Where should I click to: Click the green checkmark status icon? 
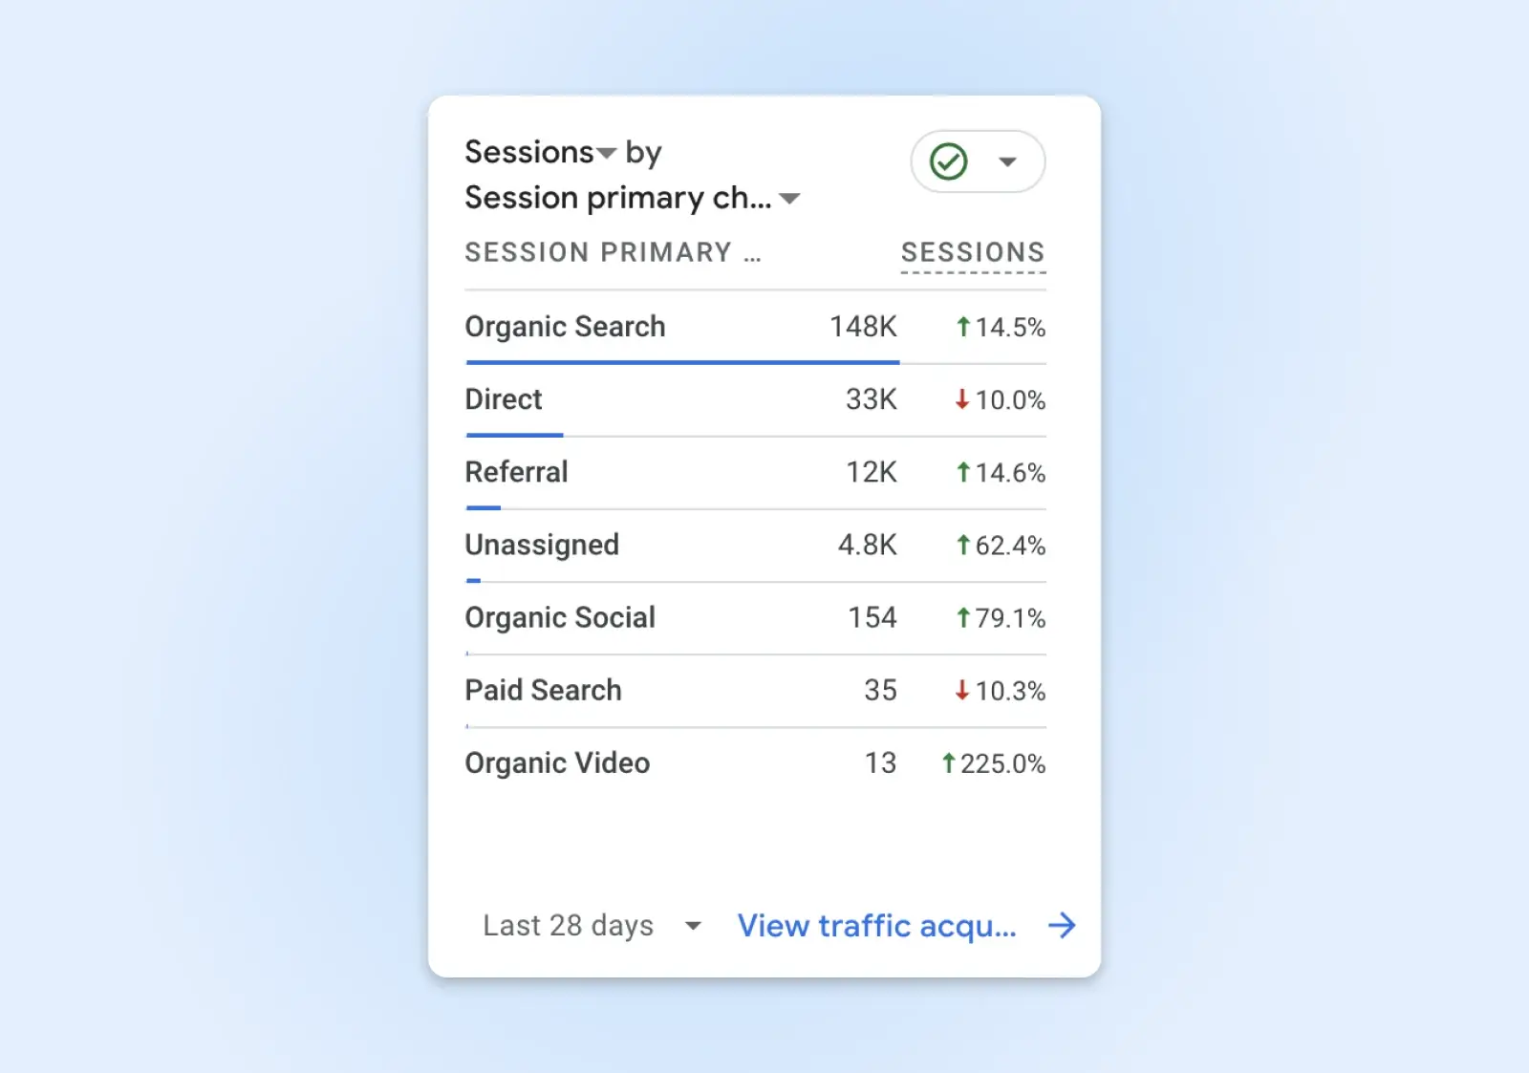coord(949,161)
